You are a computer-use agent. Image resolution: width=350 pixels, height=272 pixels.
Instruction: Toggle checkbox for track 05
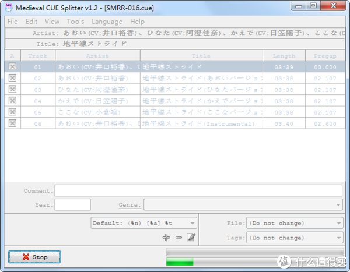pyautogui.click(x=12, y=112)
